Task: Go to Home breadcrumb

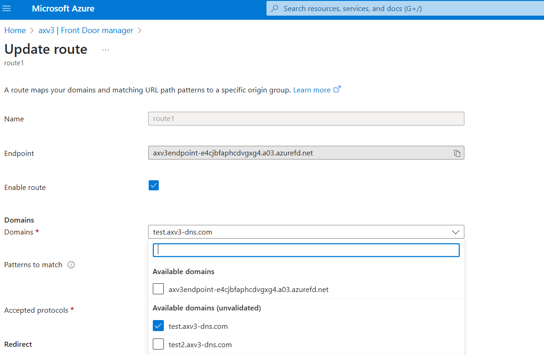Action: tap(15, 30)
